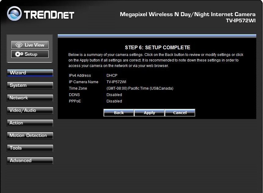This screenshot has height=193, width=263.
Task: Click the 'Disabled' value next to PPPoE
Action: pos(114,101)
